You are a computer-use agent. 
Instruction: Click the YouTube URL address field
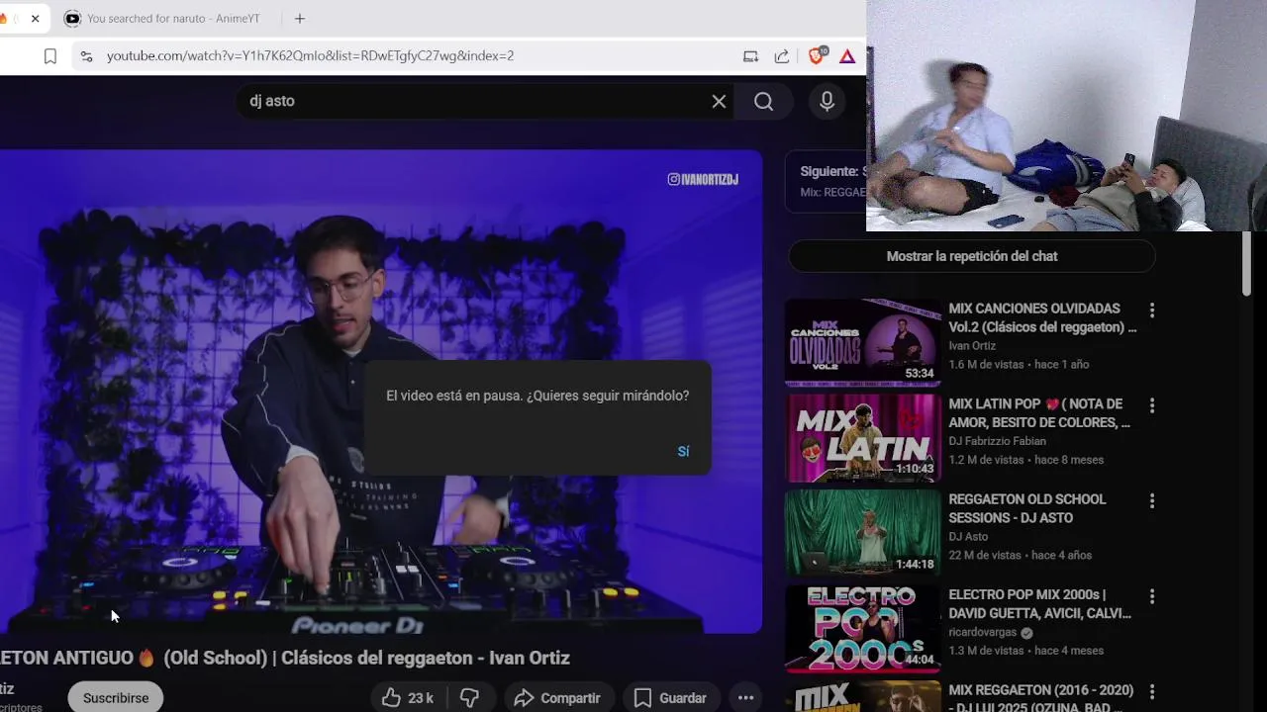click(310, 56)
